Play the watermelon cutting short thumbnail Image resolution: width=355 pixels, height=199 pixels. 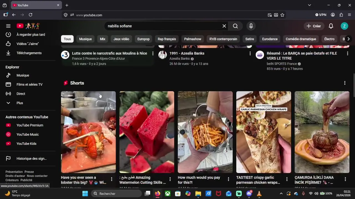tap(147, 132)
